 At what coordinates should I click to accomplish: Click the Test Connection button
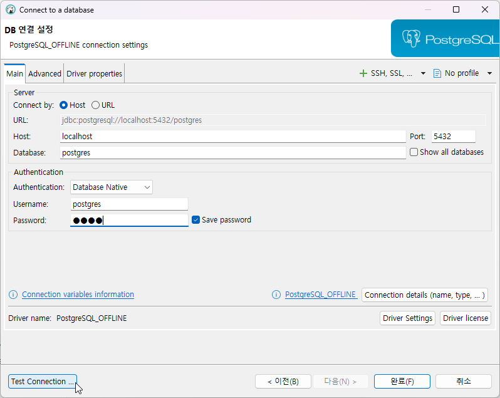coord(43,382)
